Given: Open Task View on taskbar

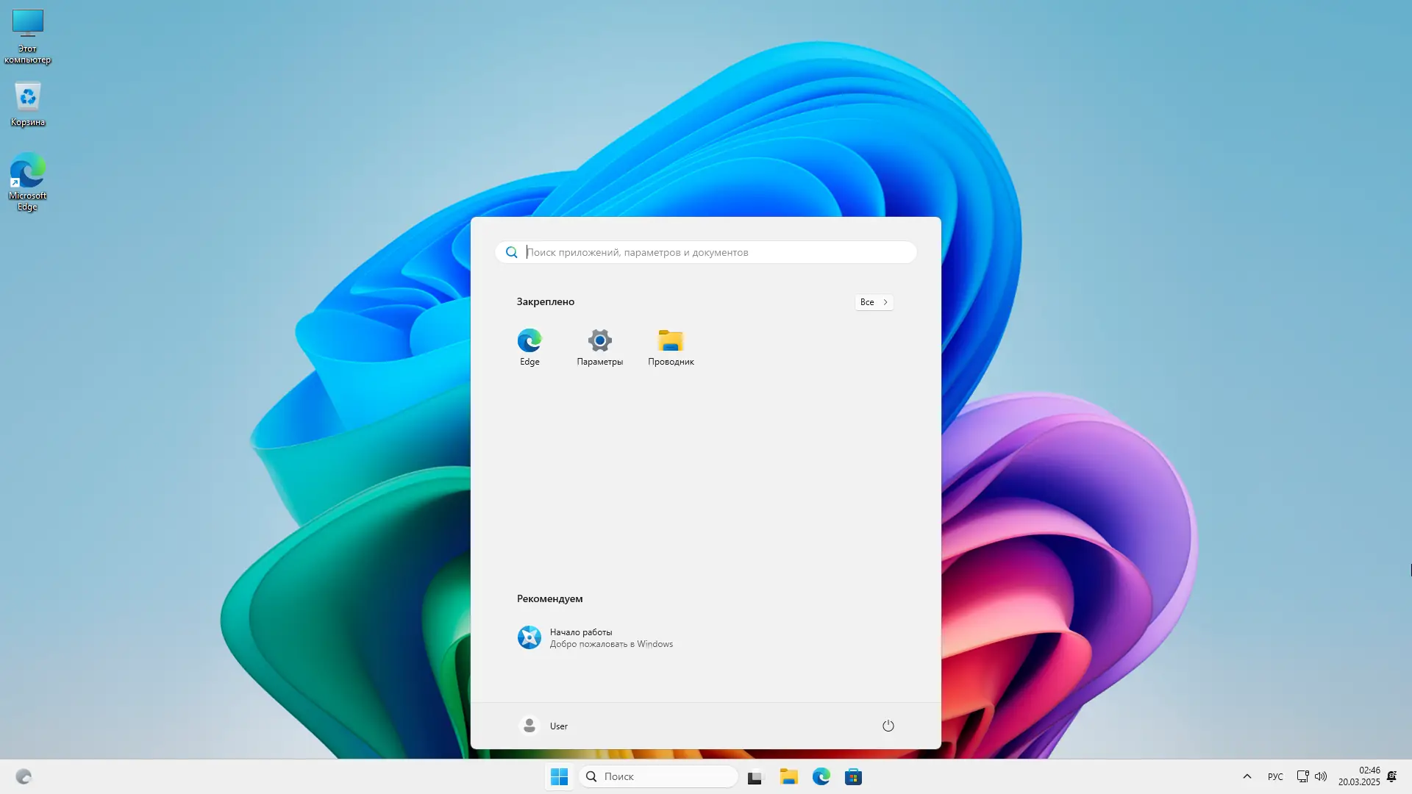Looking at the screenshot, I should (x=755, y=777).
